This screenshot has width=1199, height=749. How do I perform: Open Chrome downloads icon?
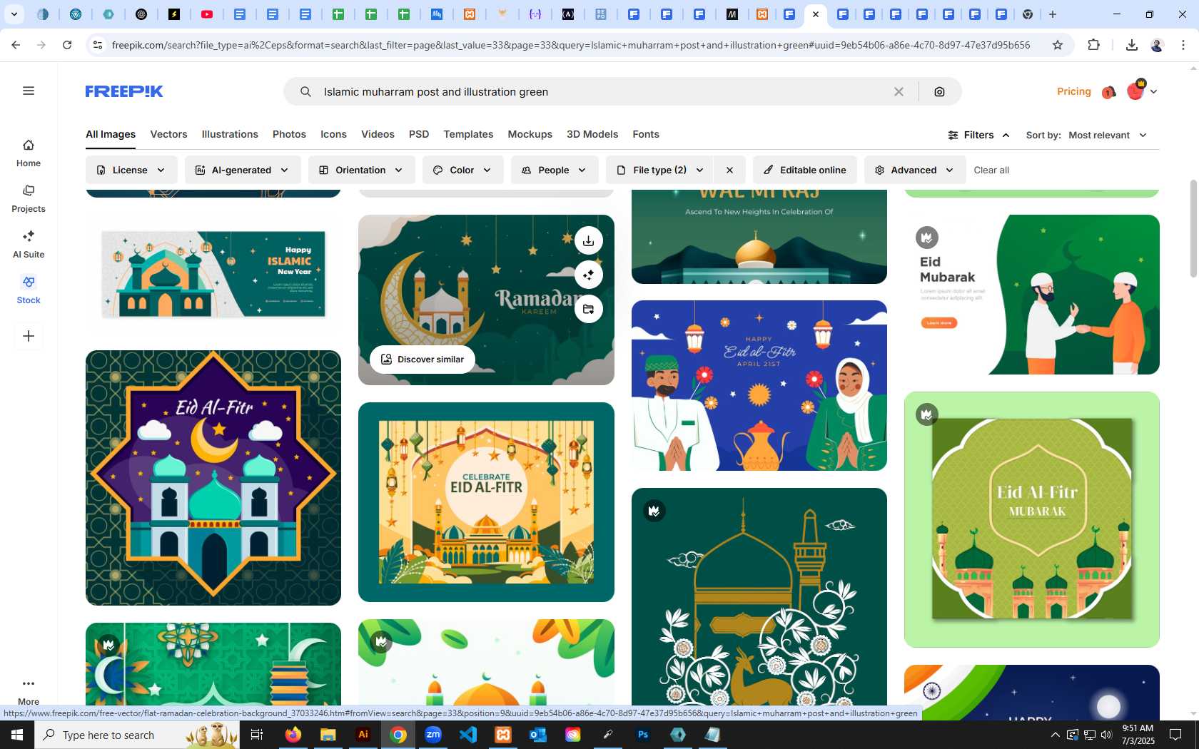coord(1132,45)
